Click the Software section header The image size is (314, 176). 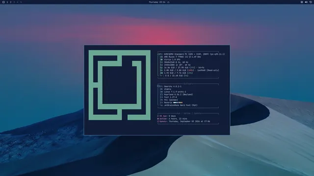(x=188, y=84)
